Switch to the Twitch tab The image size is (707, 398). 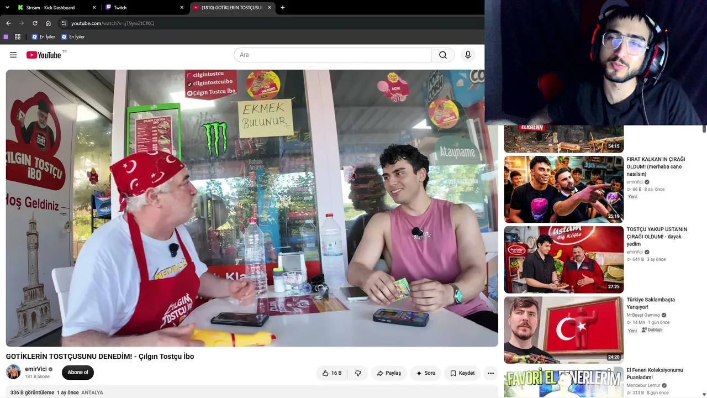[x=145, y=8]
